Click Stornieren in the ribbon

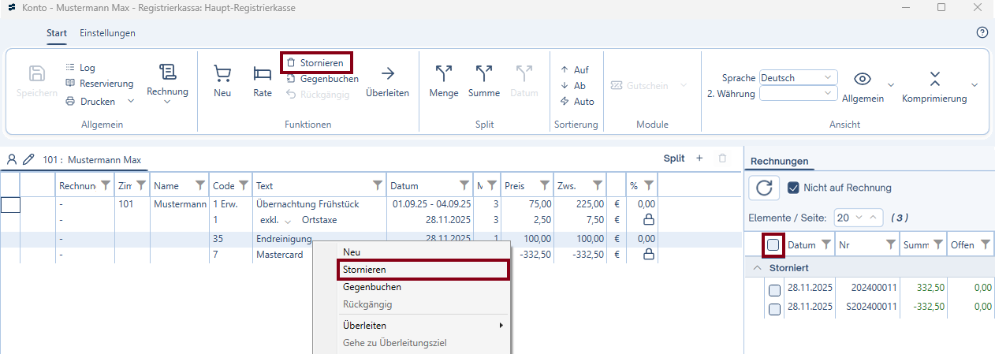316,62
